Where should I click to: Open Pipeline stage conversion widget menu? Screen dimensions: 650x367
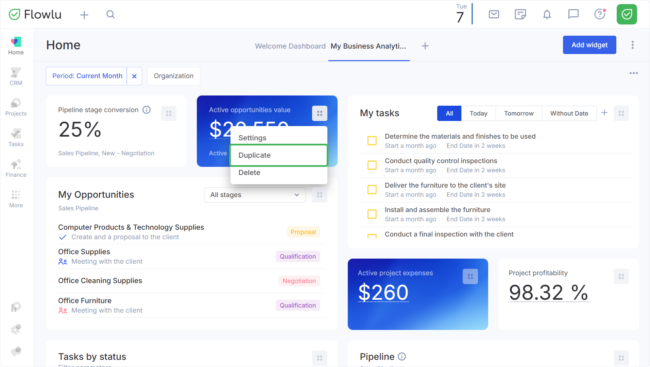pyautogui.click(x=169, y=113)
